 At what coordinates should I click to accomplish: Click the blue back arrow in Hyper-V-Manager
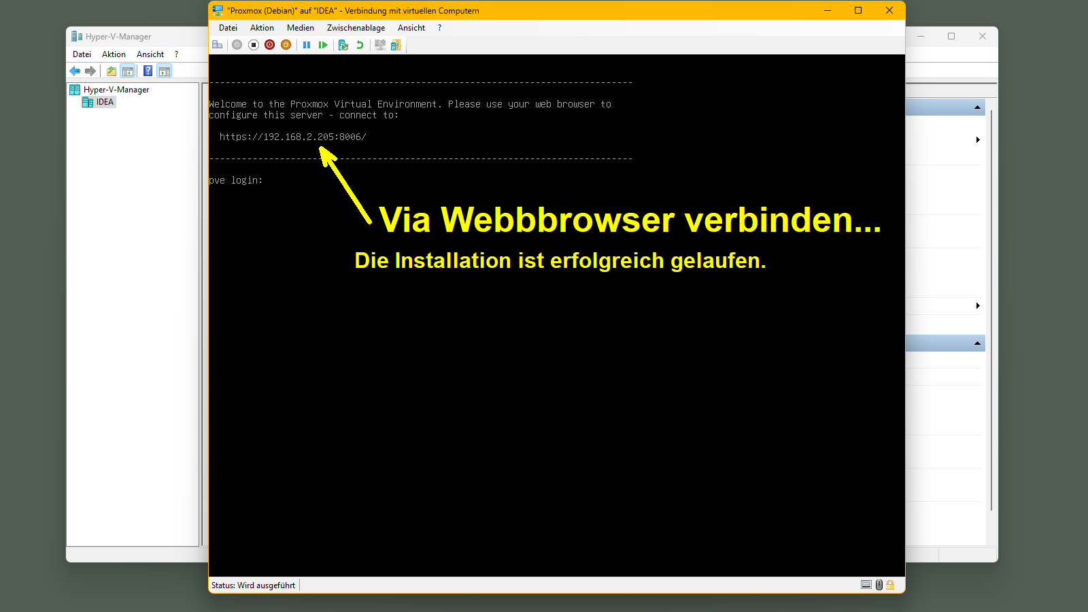point(75,71)
